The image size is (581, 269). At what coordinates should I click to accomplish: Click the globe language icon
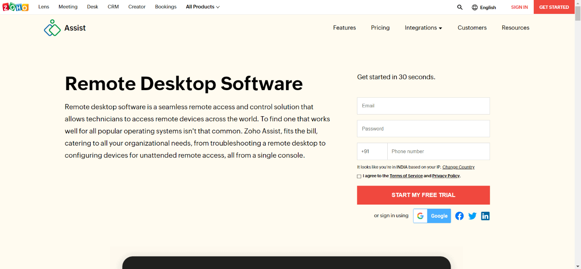pyautogui.click(x=475, y=7)
